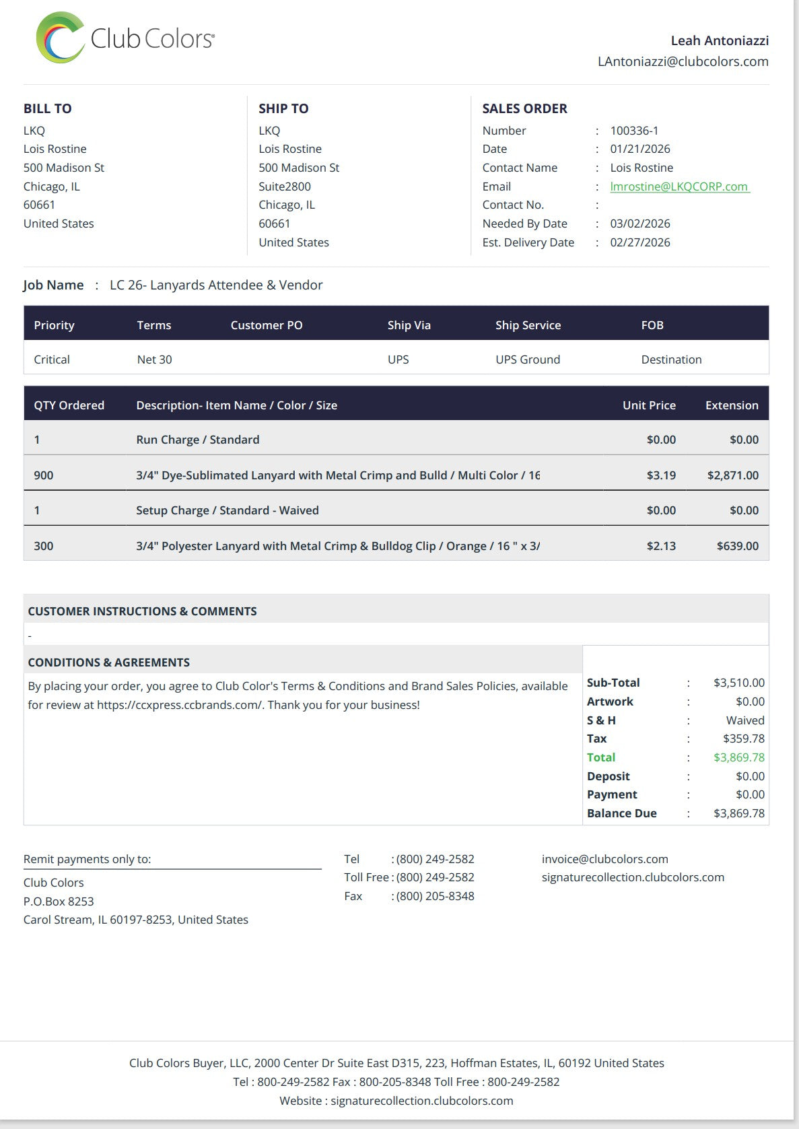Screen dimensions: 799x1129
Task: Click the Setup Charge Waived line item
Action: click(227, 510)
